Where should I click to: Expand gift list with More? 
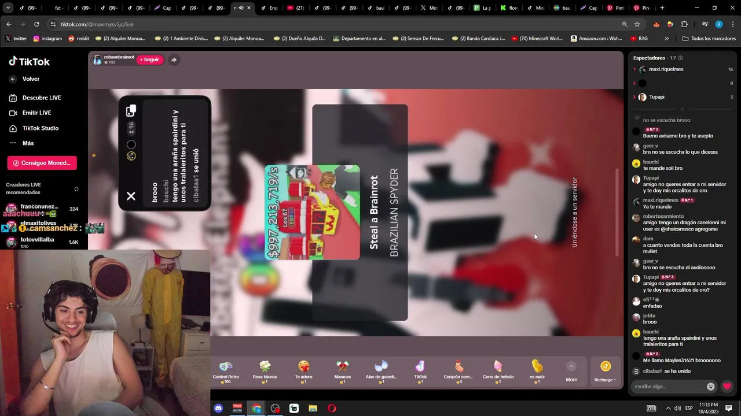click(x=571, y=372)
